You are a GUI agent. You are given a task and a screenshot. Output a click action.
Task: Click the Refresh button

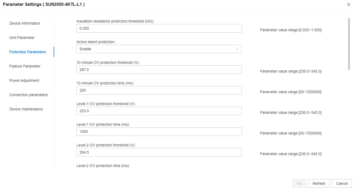pos(319,183)
